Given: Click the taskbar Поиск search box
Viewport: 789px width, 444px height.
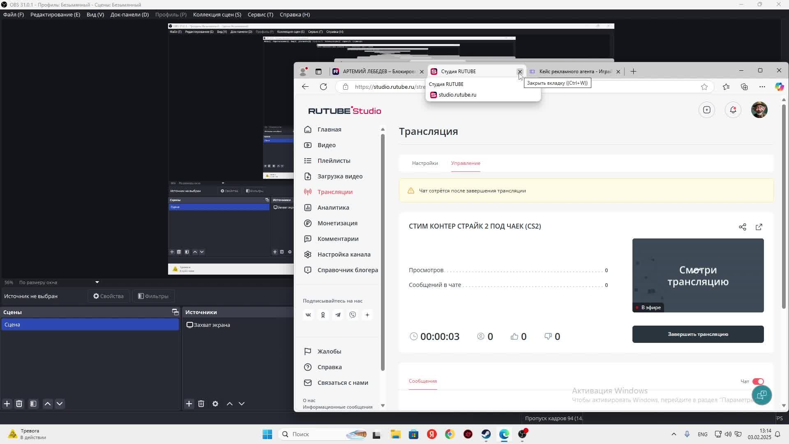Looking at the screenshot, I should 323,434.
